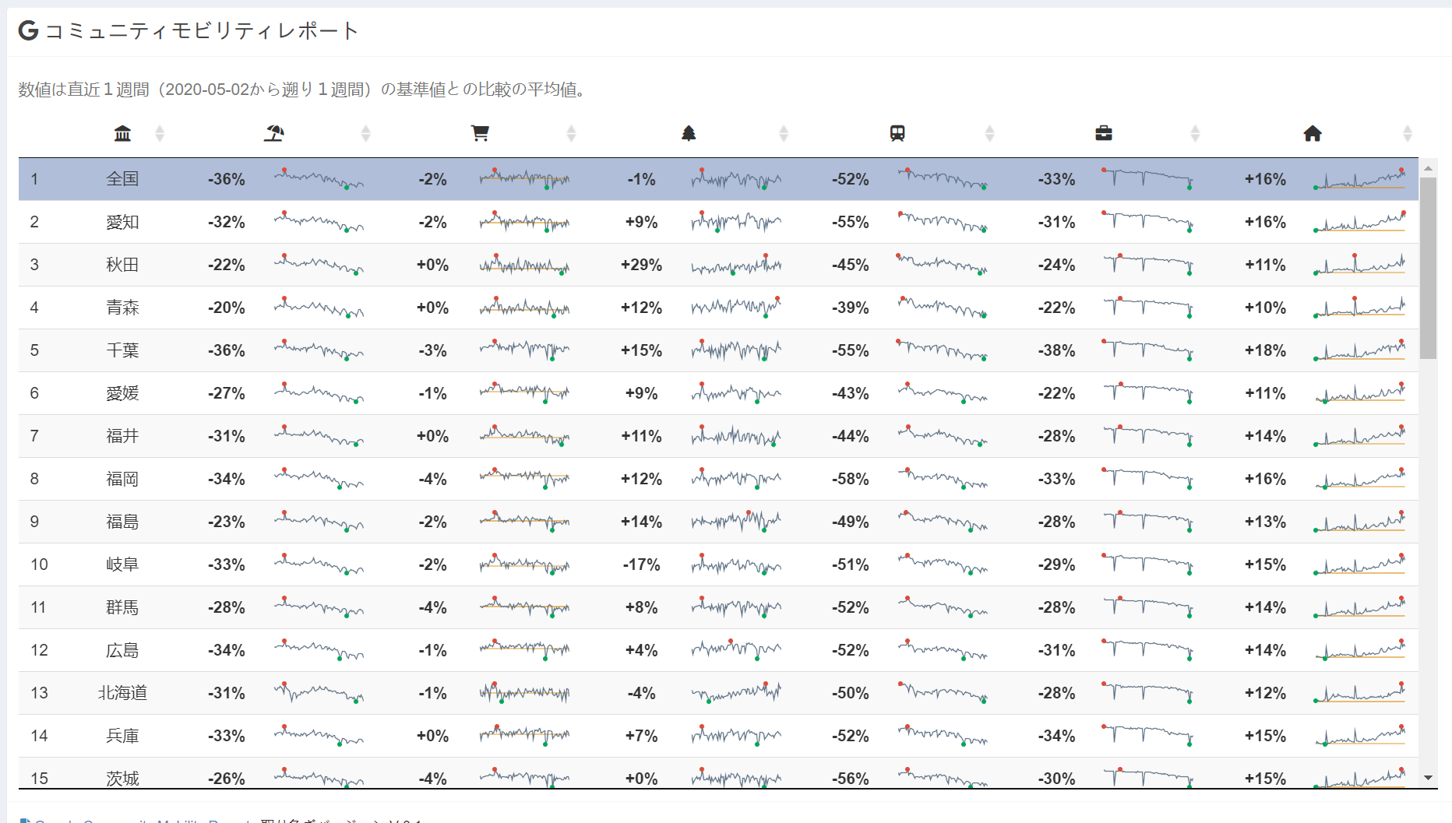The height and width of the screenshot is (823, 1452).
Task: Toggle sort arrows beside the briefcase icon
Action: click(x=1195, y=133)
